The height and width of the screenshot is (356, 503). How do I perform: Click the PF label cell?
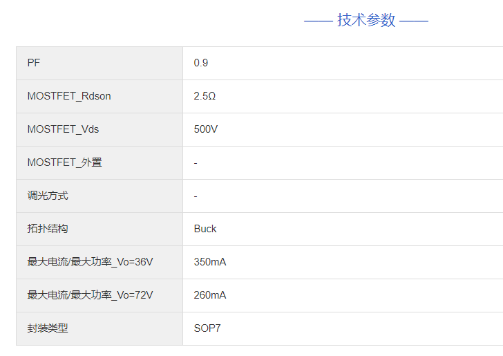[34, 63]
